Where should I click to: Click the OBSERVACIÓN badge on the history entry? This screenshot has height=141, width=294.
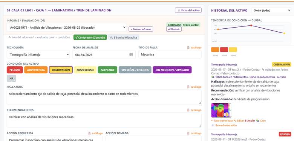point(282,65)
